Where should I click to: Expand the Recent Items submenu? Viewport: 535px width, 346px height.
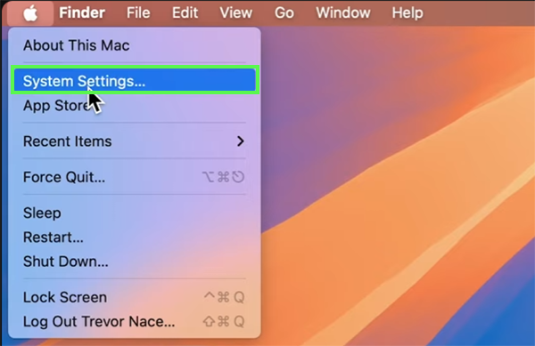point(135,141)
